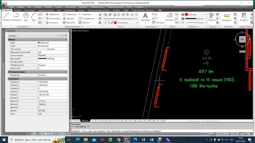This screenshot has height=143, width=255.
Task: Click the Зеркало mirror tool
Action: click(x=69, y=19)
